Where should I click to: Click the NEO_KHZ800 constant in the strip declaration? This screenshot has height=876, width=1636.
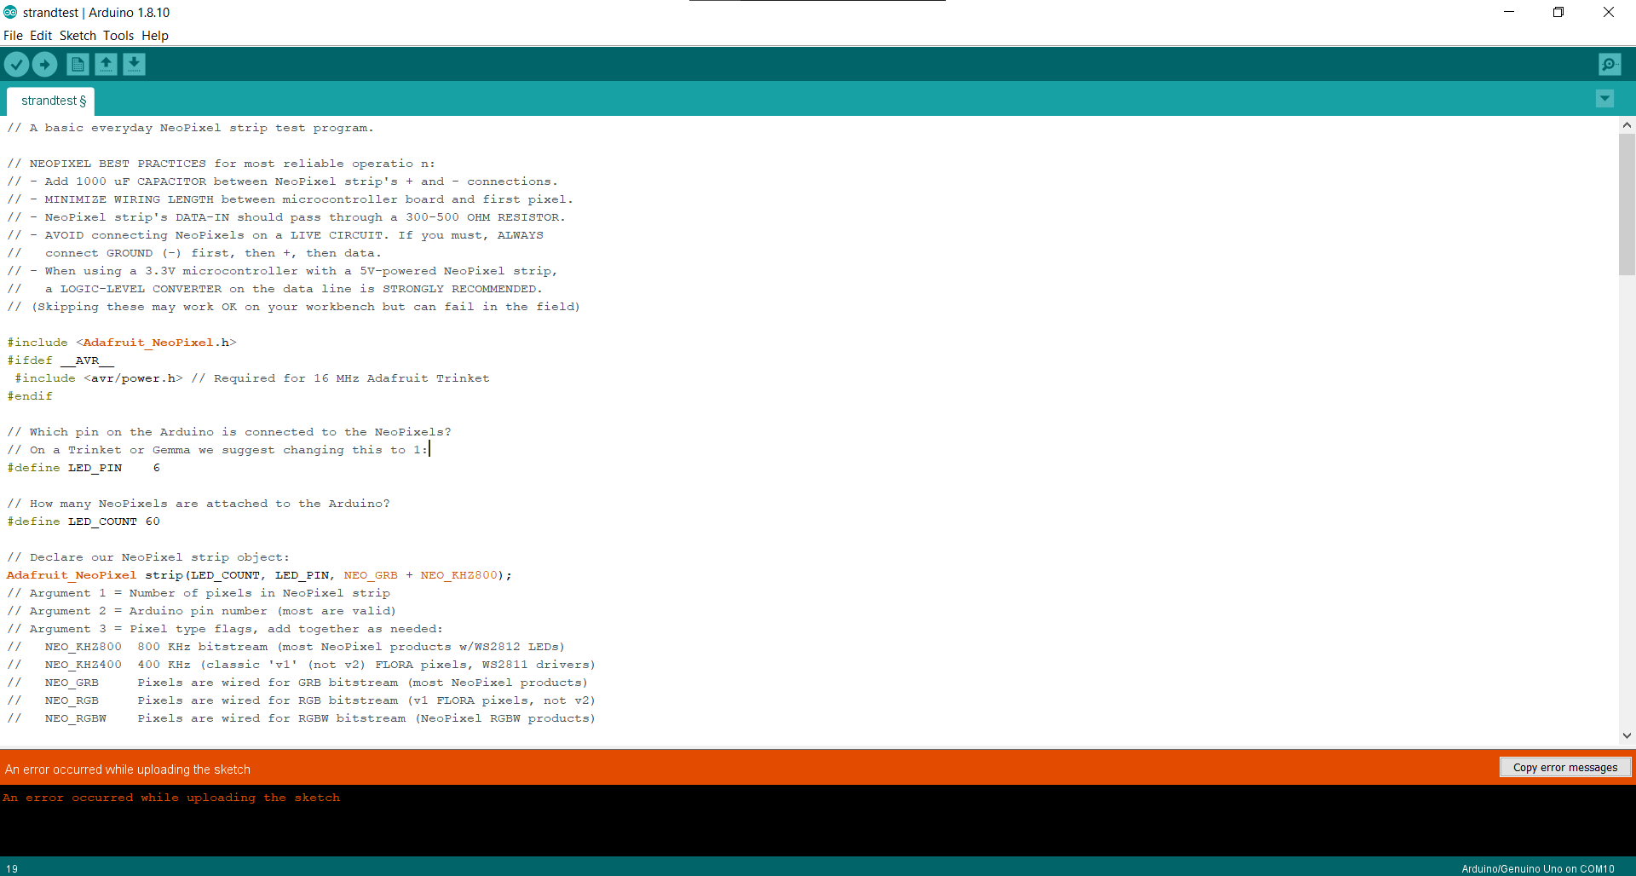point(458,575)
